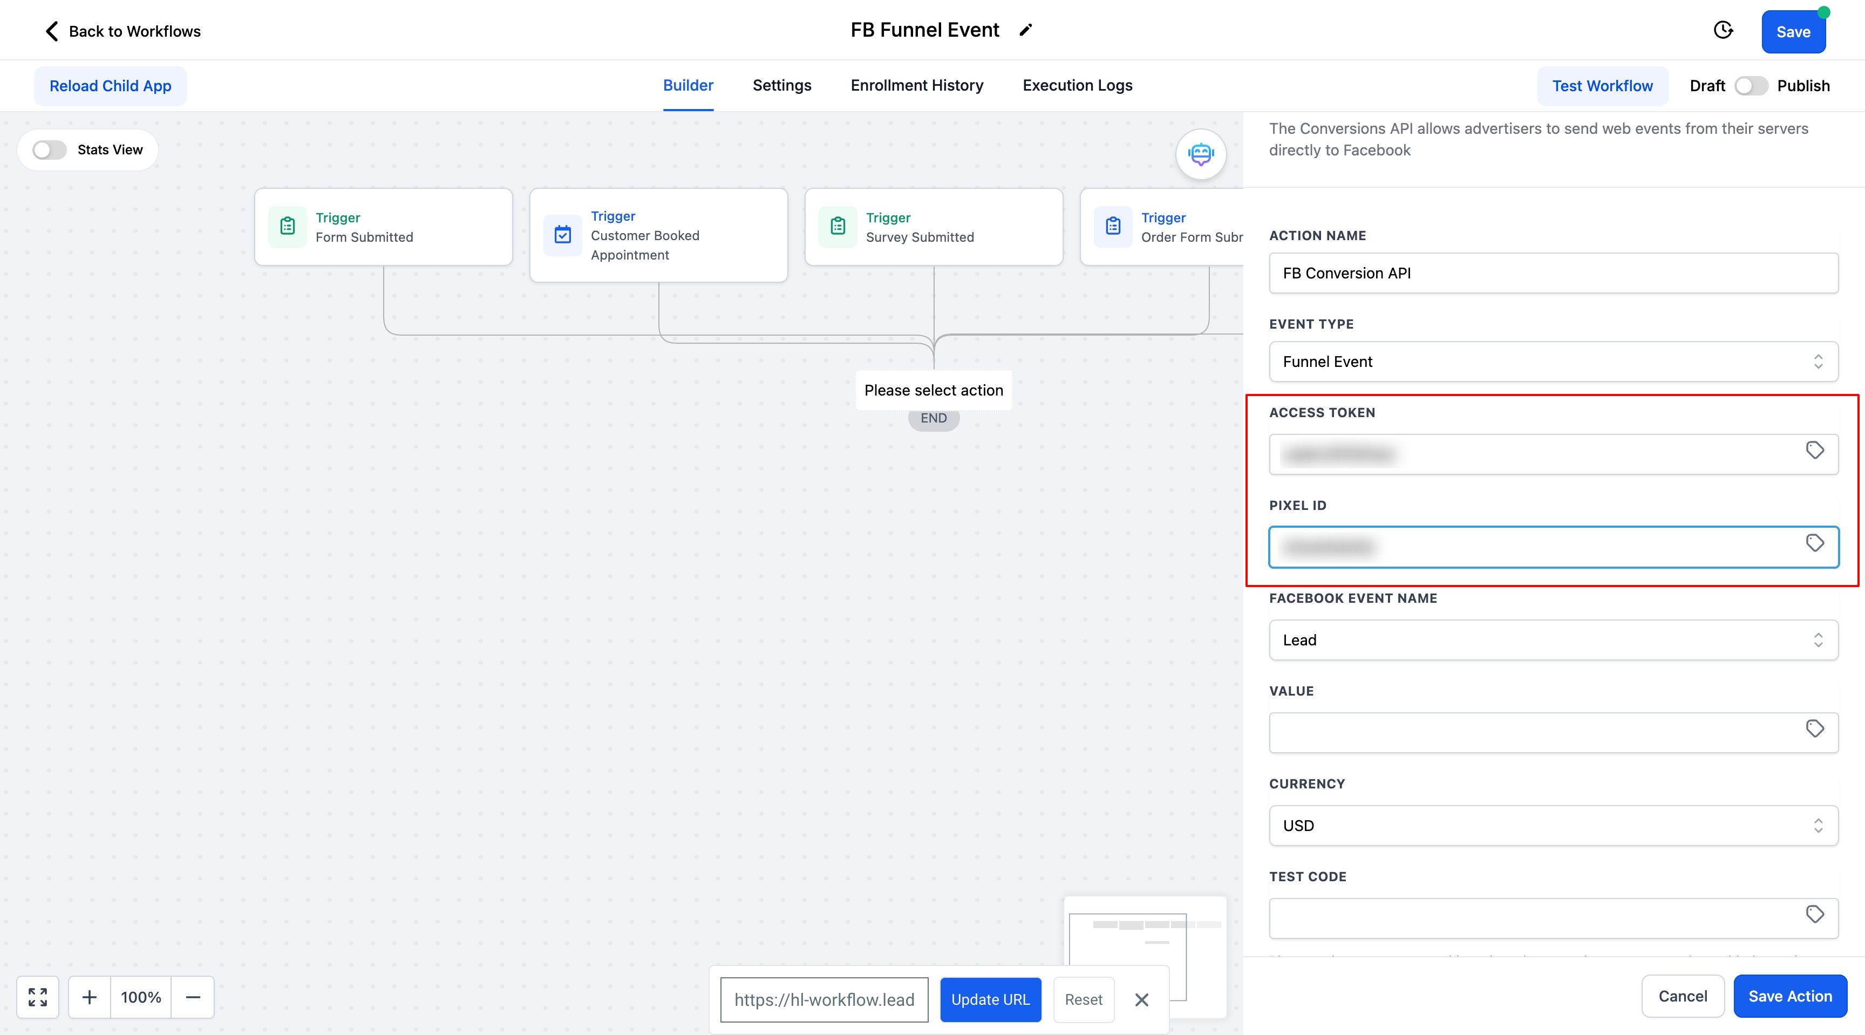
Task: Click the tag icon in Access Token field
Action: (x=1814, y=451)
